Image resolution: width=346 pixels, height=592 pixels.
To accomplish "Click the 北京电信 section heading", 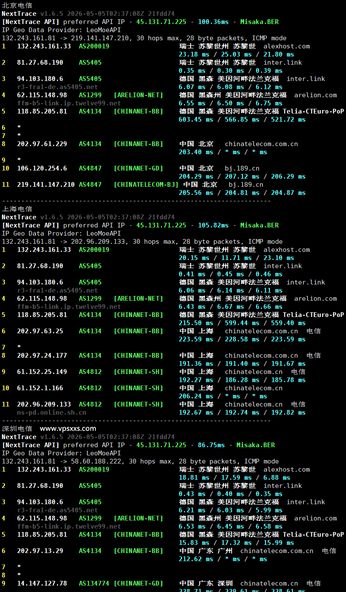I will (17, 6).
